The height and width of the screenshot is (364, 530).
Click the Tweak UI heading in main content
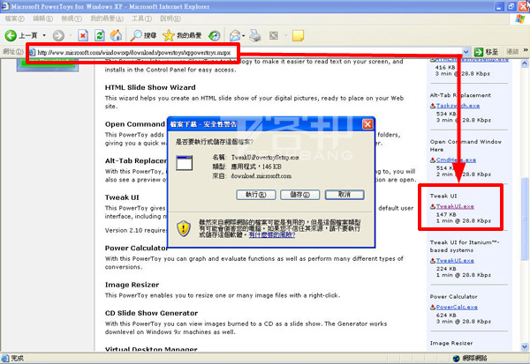[122, 197]
